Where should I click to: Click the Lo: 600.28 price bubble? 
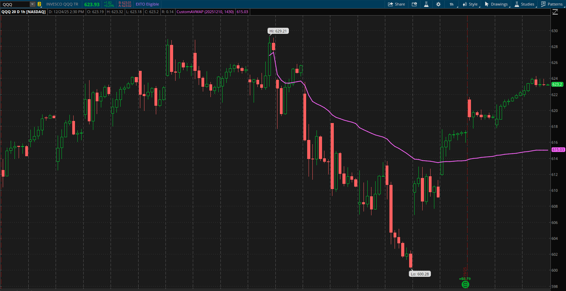419,274
